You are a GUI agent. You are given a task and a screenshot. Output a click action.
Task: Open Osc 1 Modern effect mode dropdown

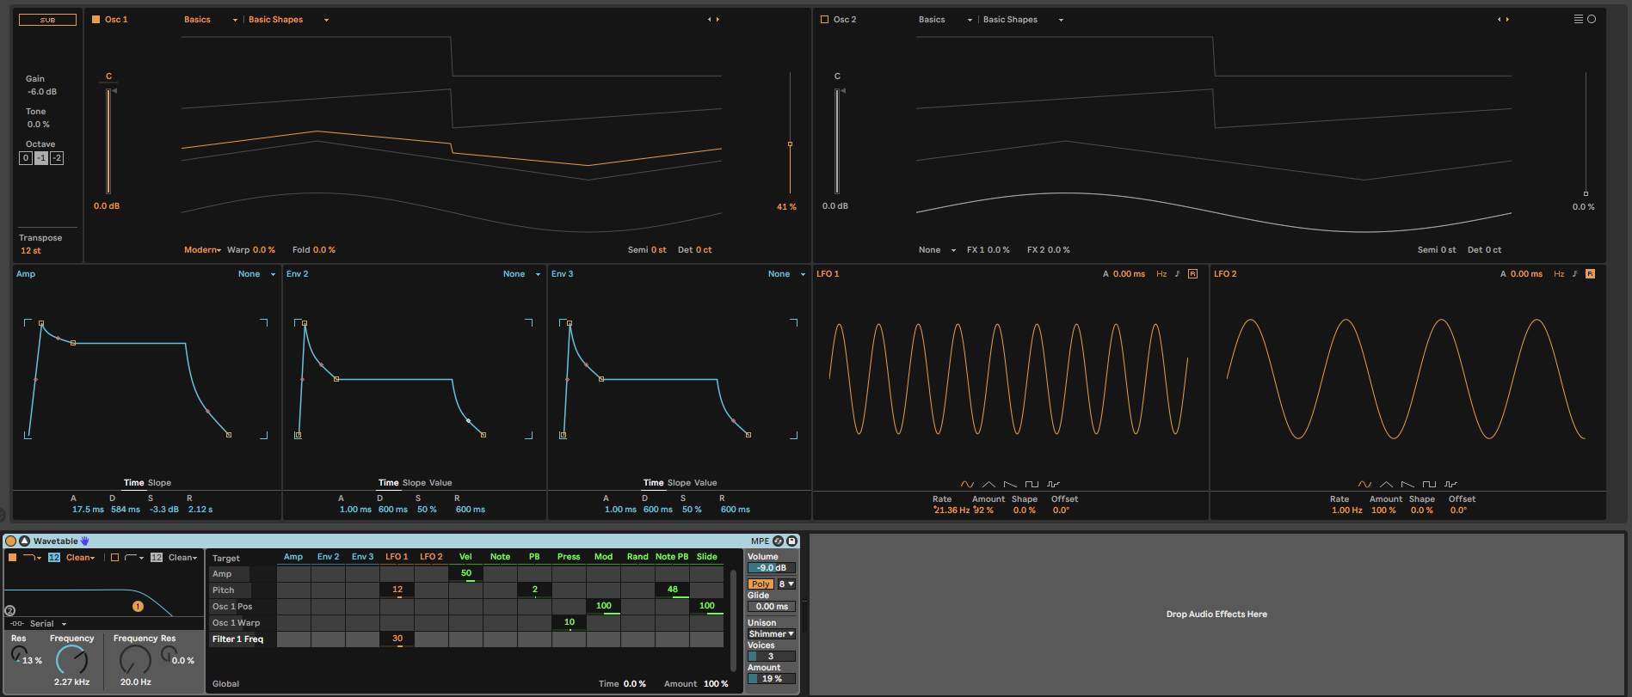coord(203,250)
